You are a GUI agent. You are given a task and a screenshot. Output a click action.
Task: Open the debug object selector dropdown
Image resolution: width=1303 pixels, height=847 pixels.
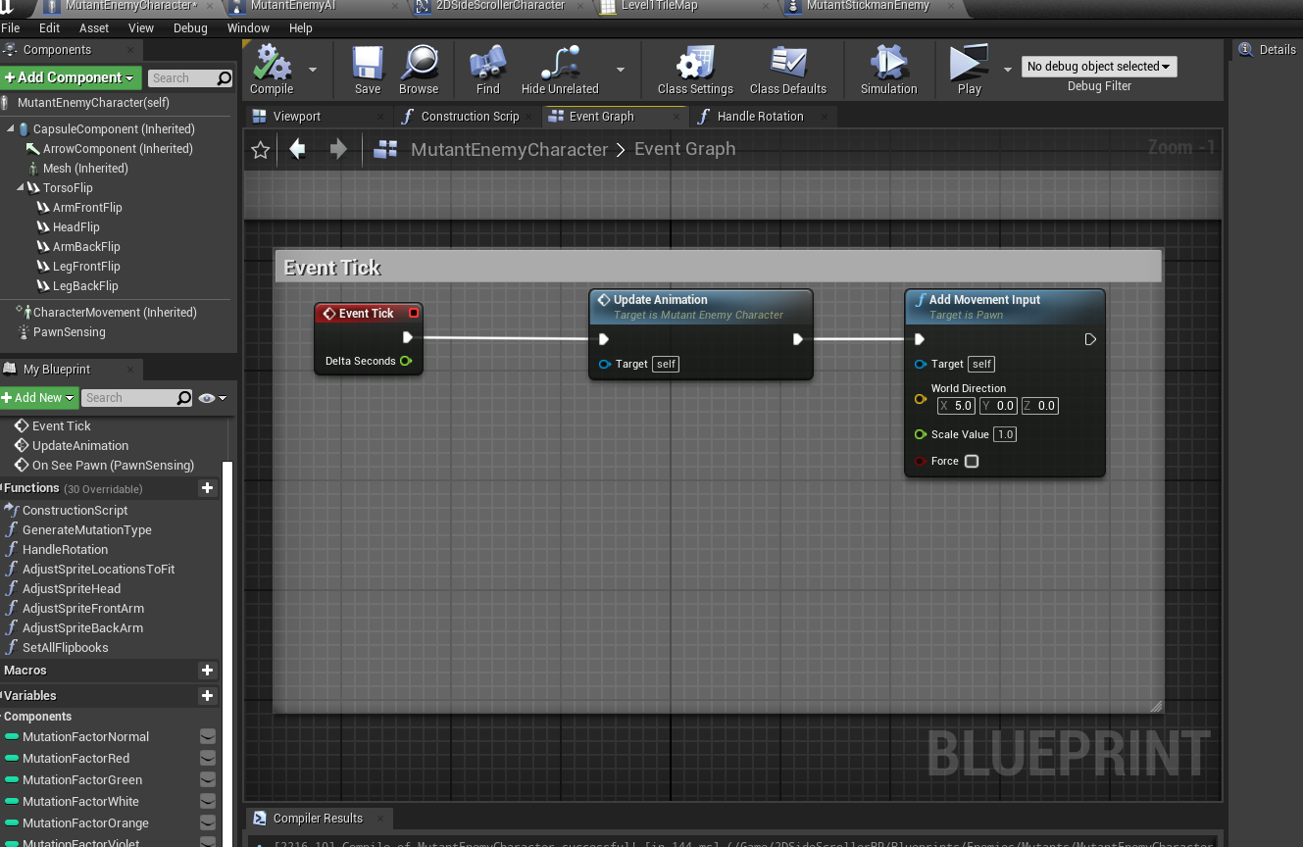click(x=1099, y=67)
